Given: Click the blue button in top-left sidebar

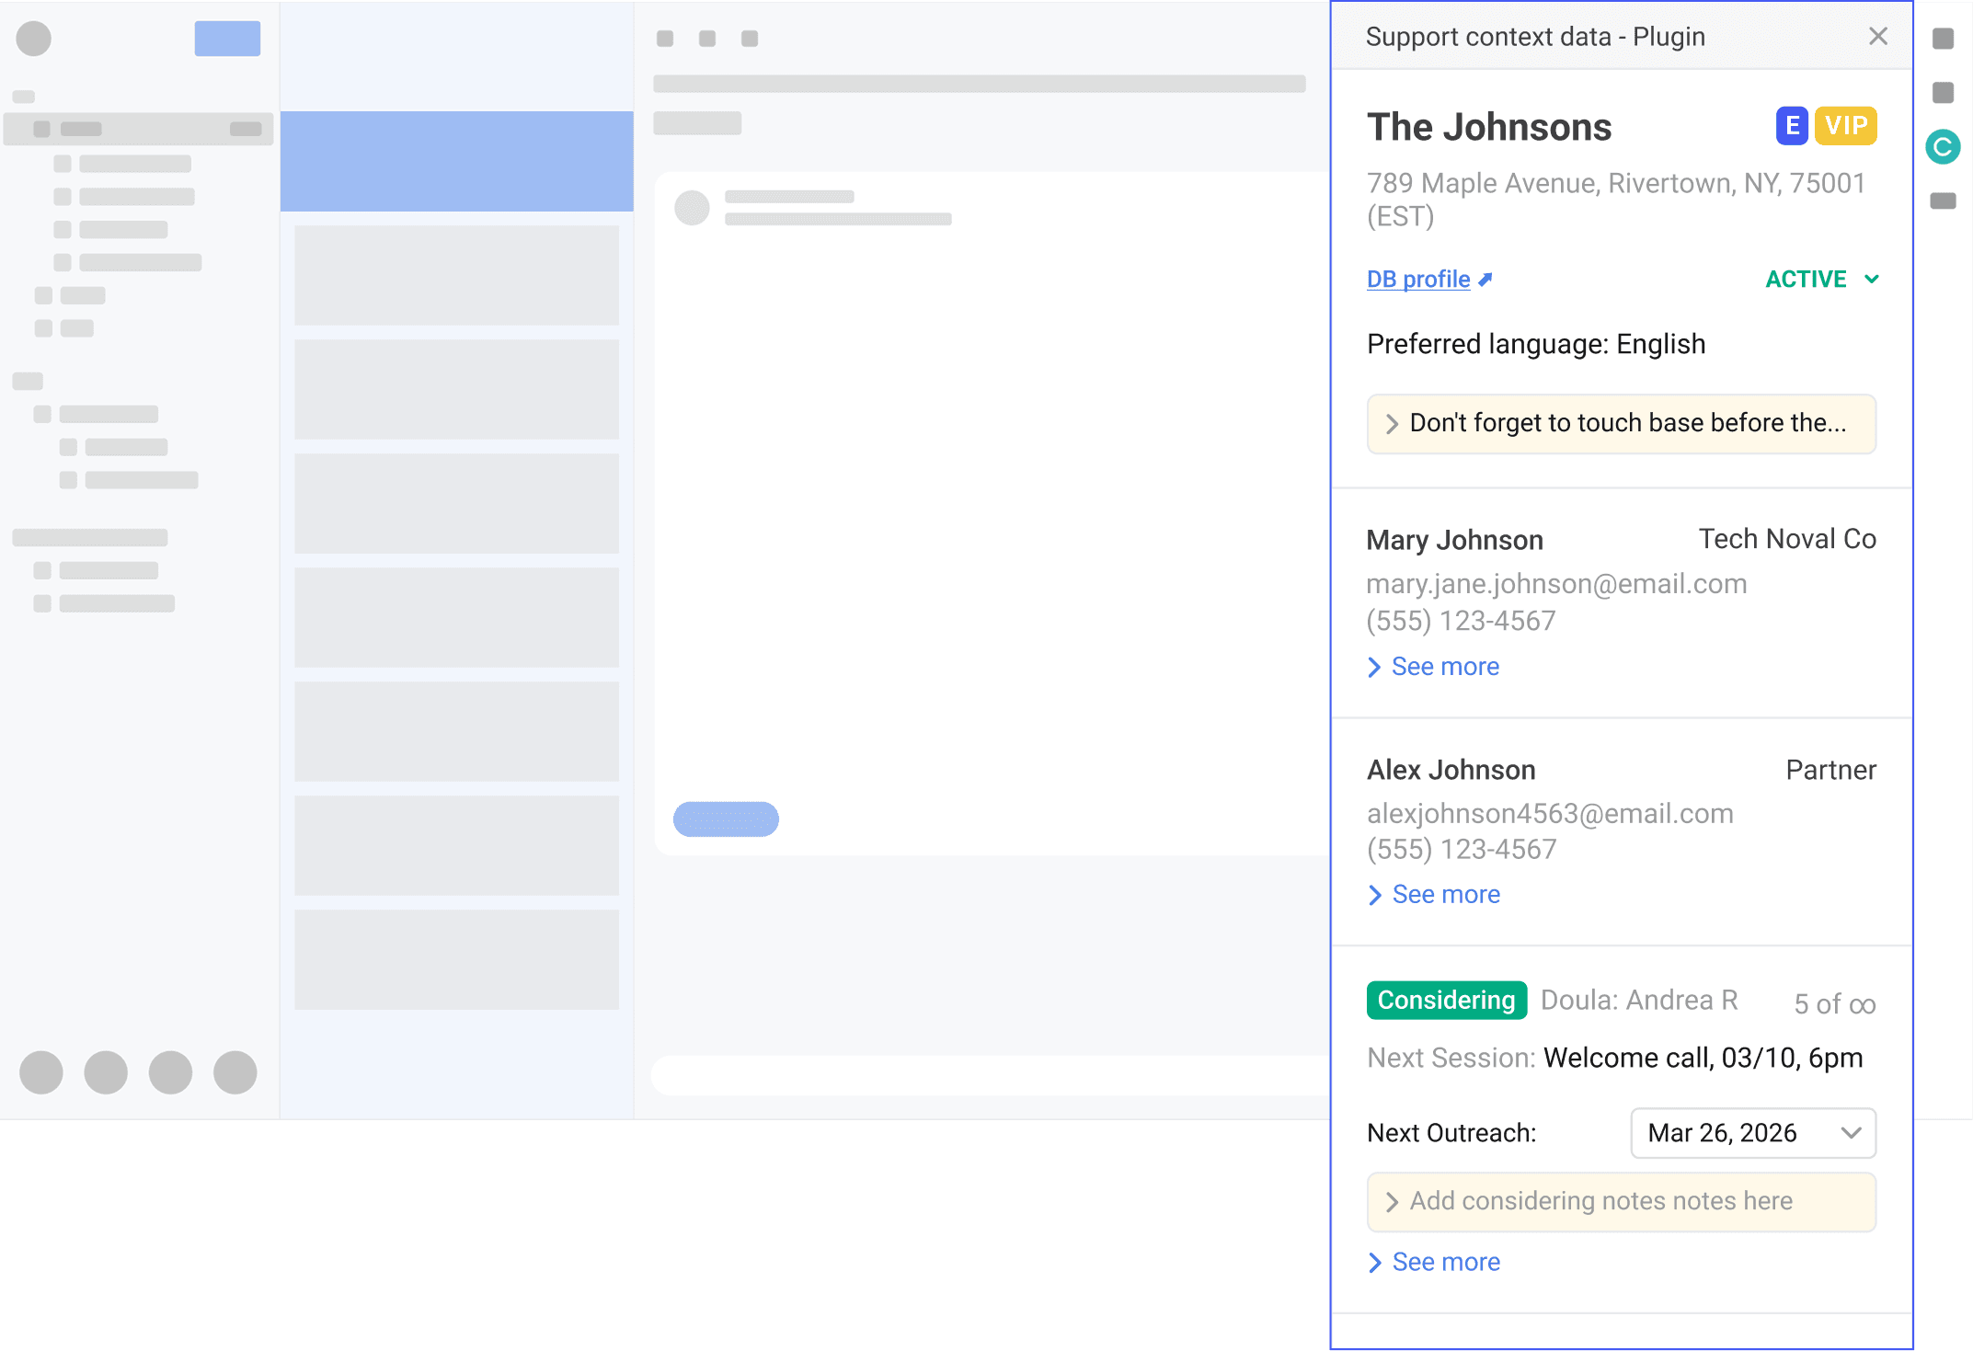Looking at the screenshot, I should point(227,39).
